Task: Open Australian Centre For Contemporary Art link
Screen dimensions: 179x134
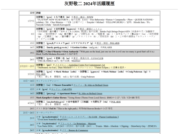Action: pos(80,65)
